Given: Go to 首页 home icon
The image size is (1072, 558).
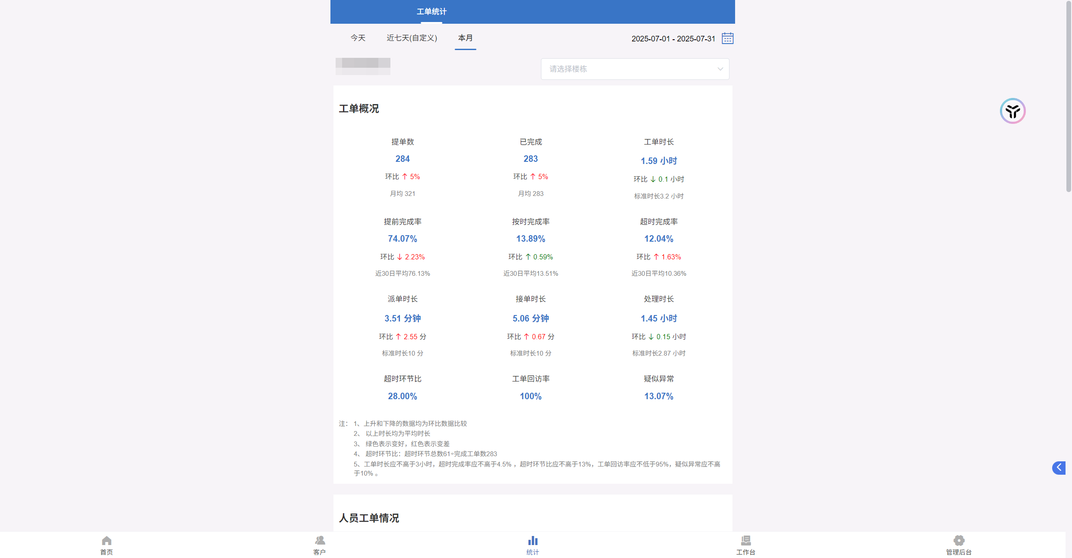Looking at the screenshot, I should click(x=107, y=541).
